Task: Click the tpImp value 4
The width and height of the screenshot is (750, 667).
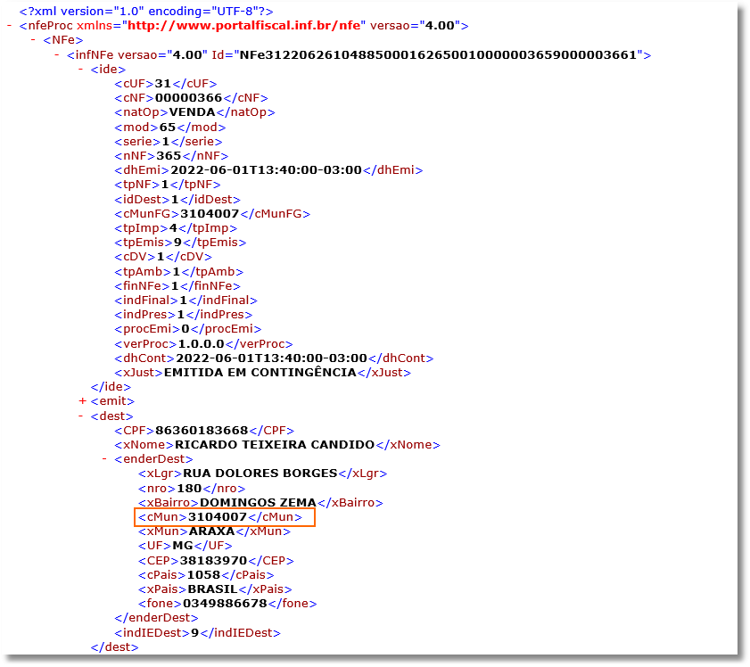Action: 173,228
